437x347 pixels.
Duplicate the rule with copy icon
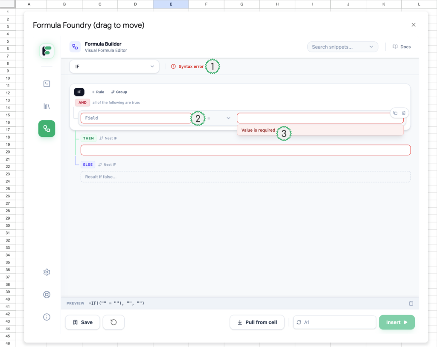coord(395,113)
